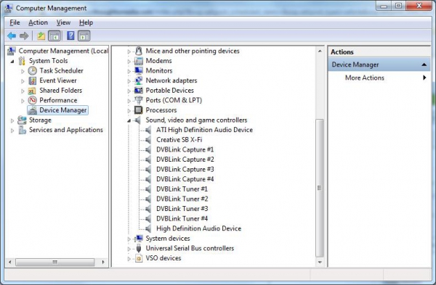Viewport: 436px width, 285px height.
Task: Click the Processors chip icon
Action: 139,110
